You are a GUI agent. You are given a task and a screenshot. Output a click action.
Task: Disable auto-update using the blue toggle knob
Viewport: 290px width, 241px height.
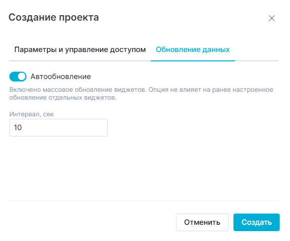click(x=22, y=77)
